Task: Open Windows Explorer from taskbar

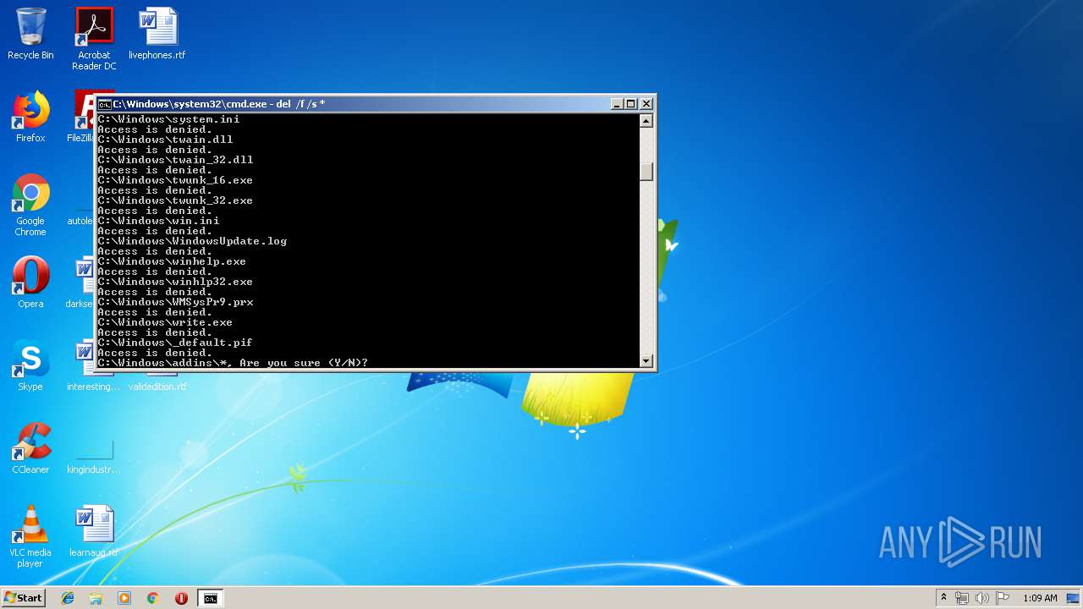Action: (96, 598)
